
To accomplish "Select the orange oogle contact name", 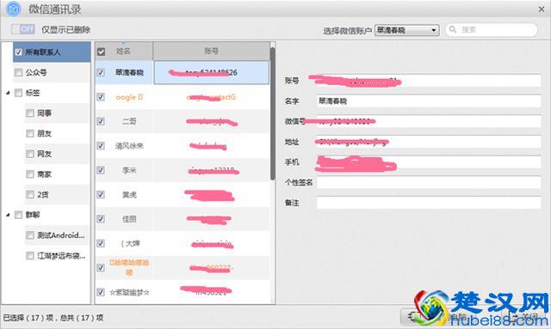I will point(129,97).
